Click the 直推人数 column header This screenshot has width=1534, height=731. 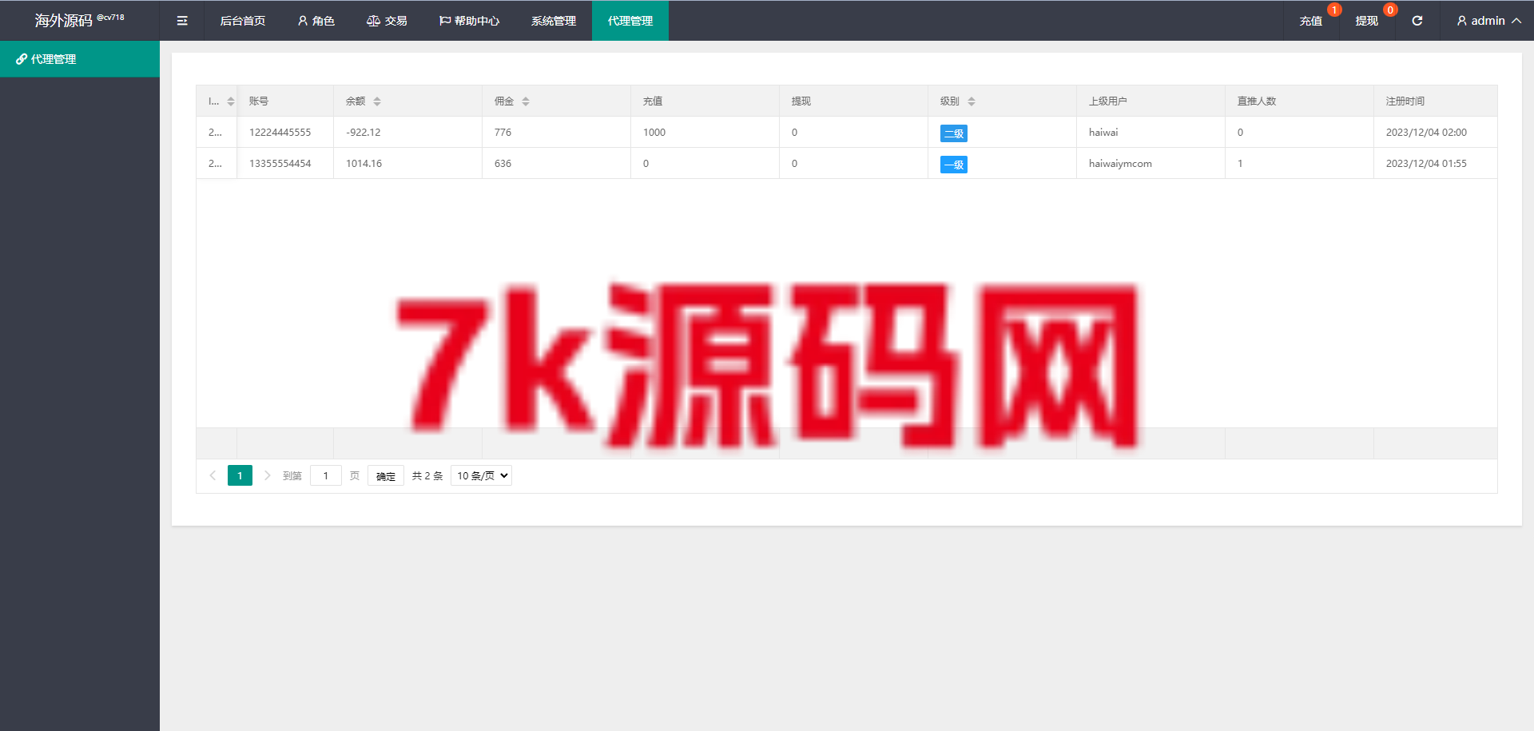1299,101
